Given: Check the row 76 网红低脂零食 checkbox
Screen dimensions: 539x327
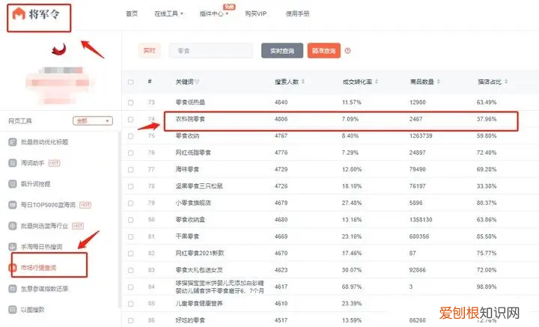Looking at the screenshot, I should (x=130, y=153).
